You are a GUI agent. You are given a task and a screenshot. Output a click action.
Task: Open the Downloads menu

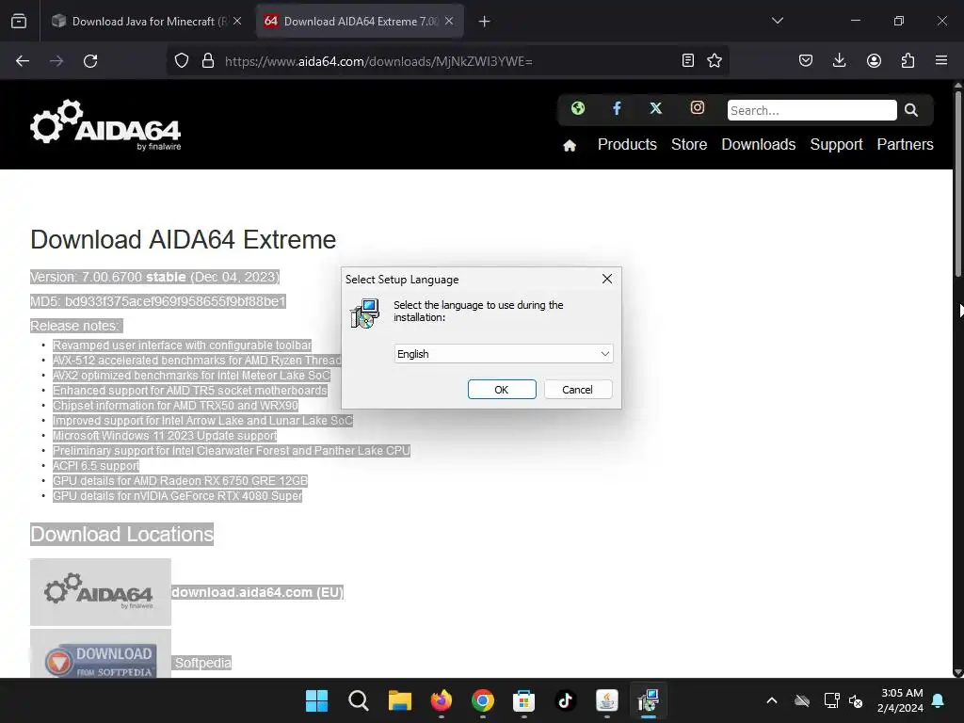click(x=759, y=144)
